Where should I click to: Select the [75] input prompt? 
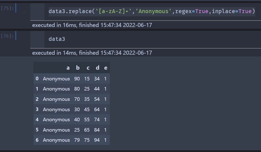click(x=7, y=8)
